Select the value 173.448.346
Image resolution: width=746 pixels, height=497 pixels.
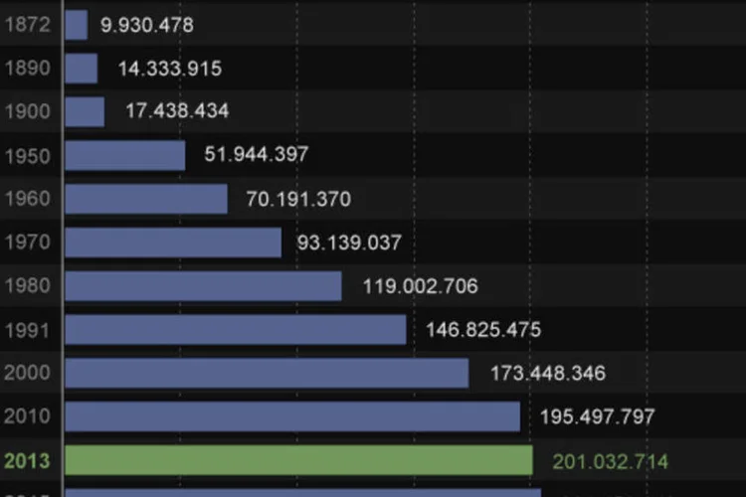click(548, 374)
